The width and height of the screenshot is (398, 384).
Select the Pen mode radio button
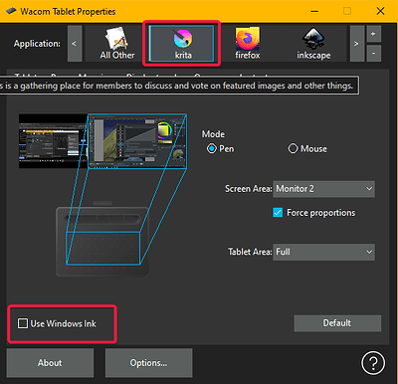pyautogui.click(x=211, y=148)
